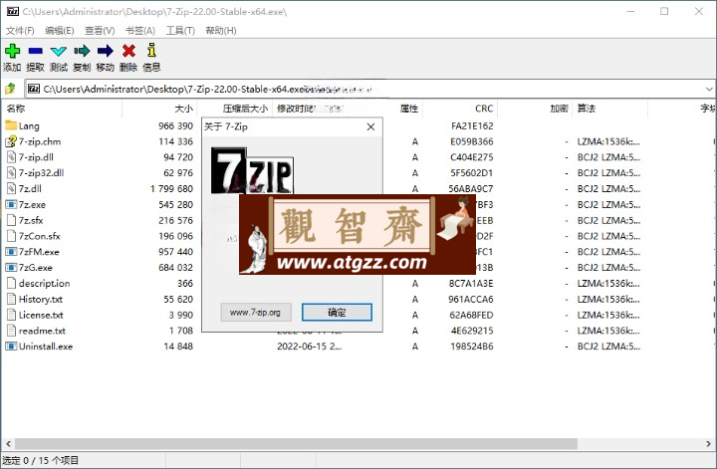The width and height of the screenshot is (717, 469).
Task: Click the Delete (删除) red X icon
Action: point(128,51)
